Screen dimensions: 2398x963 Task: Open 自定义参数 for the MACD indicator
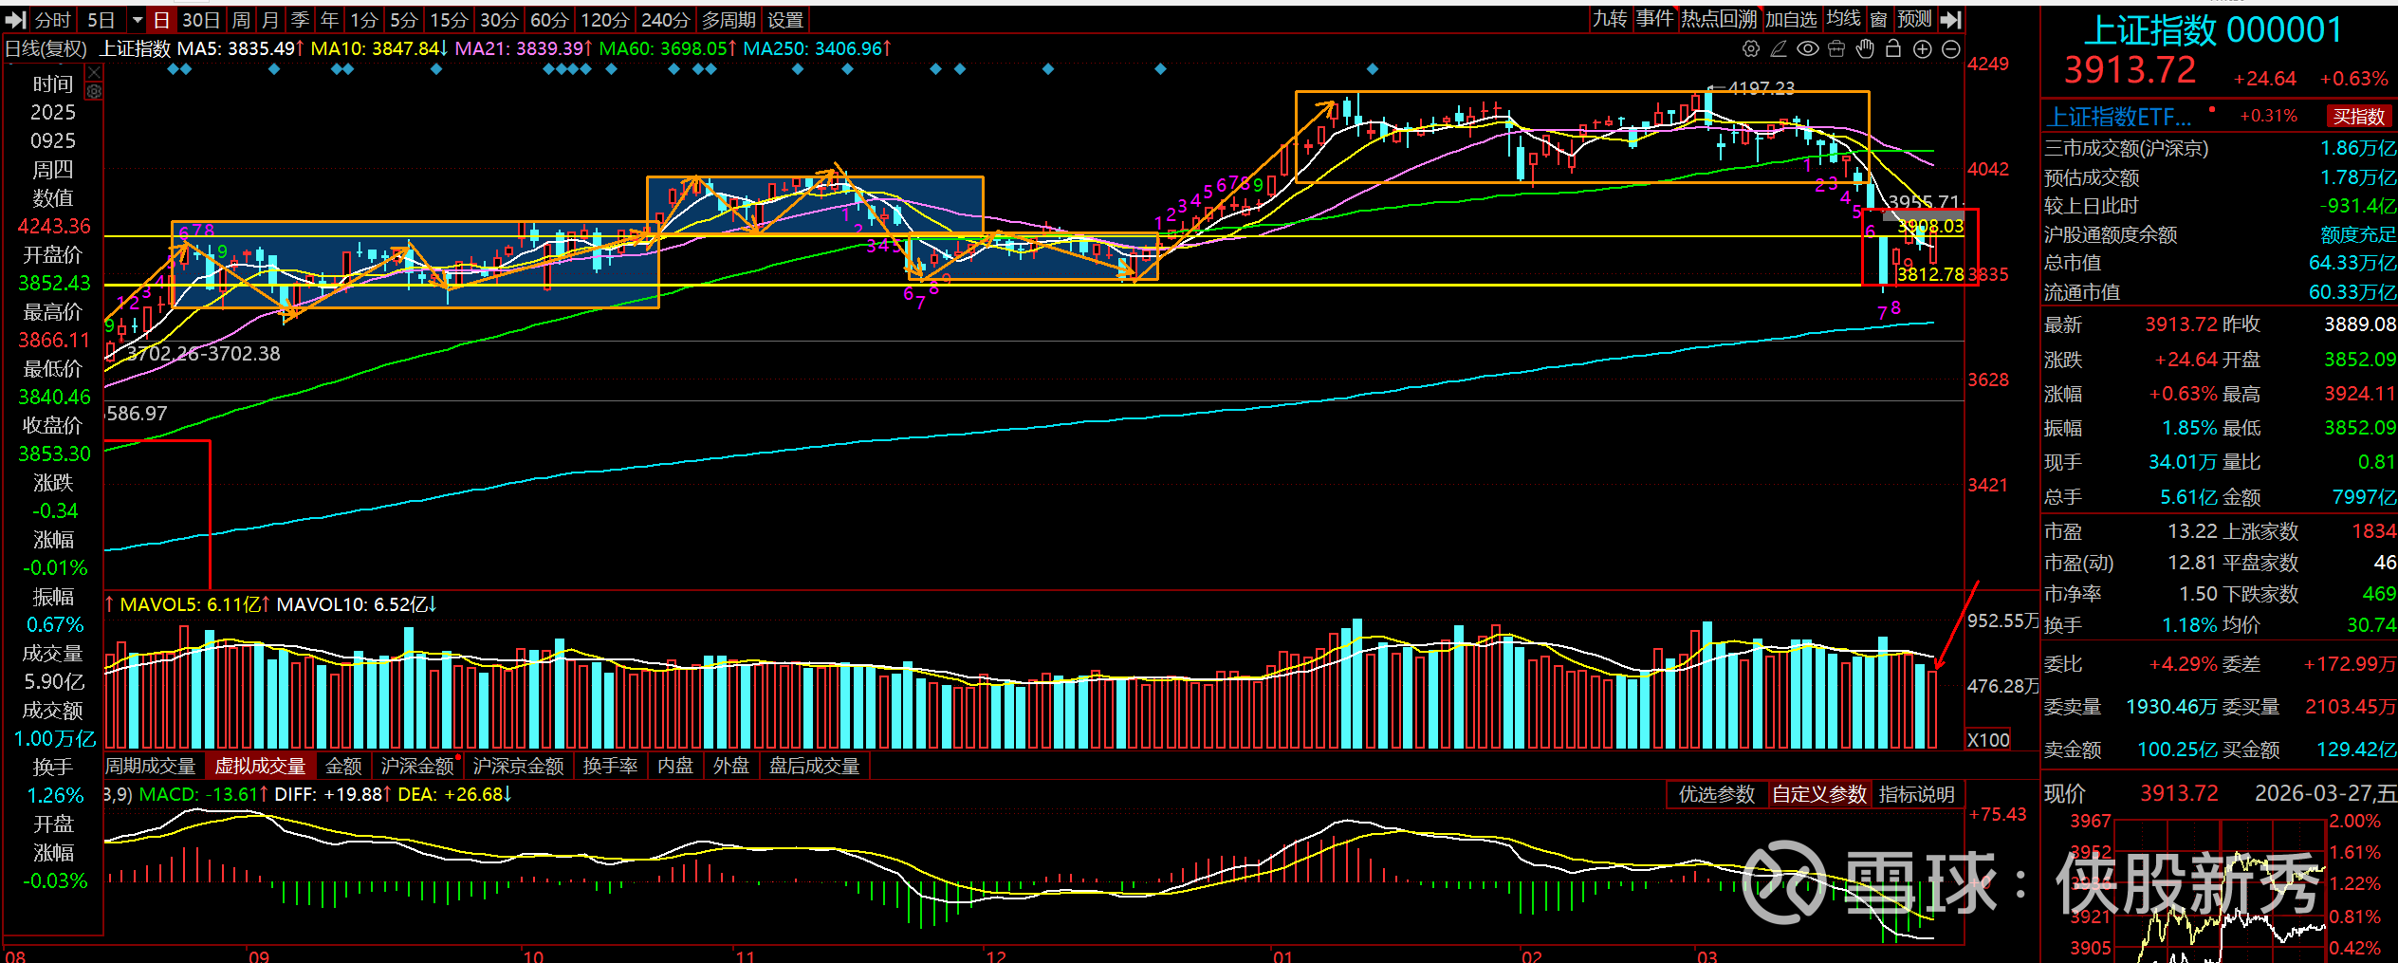pyautogui.click(x=1819, y=794)
